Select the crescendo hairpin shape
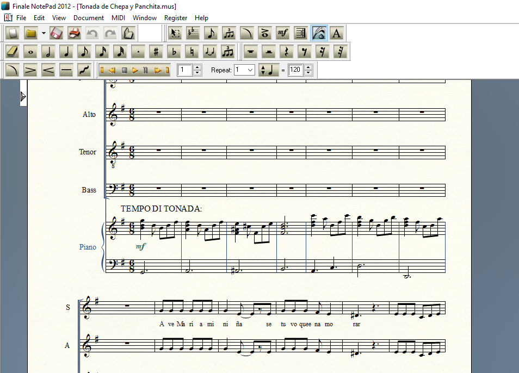Screen dimensions: 519x373 pyautogui.click(x=47, y=70)
